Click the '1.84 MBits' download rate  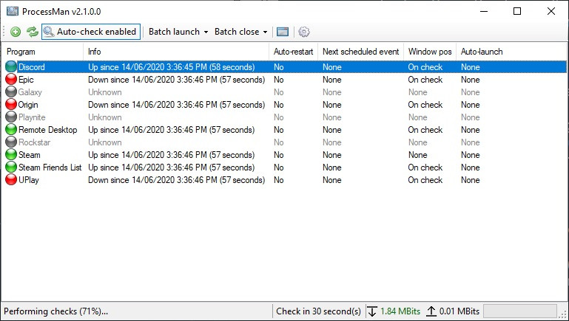coord(400,311)
